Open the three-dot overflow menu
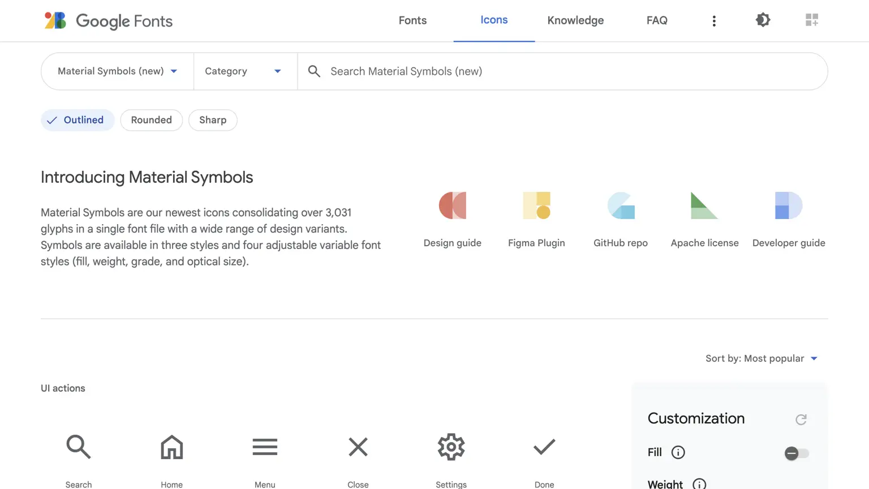 (714, 20)
